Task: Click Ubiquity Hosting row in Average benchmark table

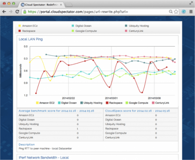Action: (x=60, y=124)
